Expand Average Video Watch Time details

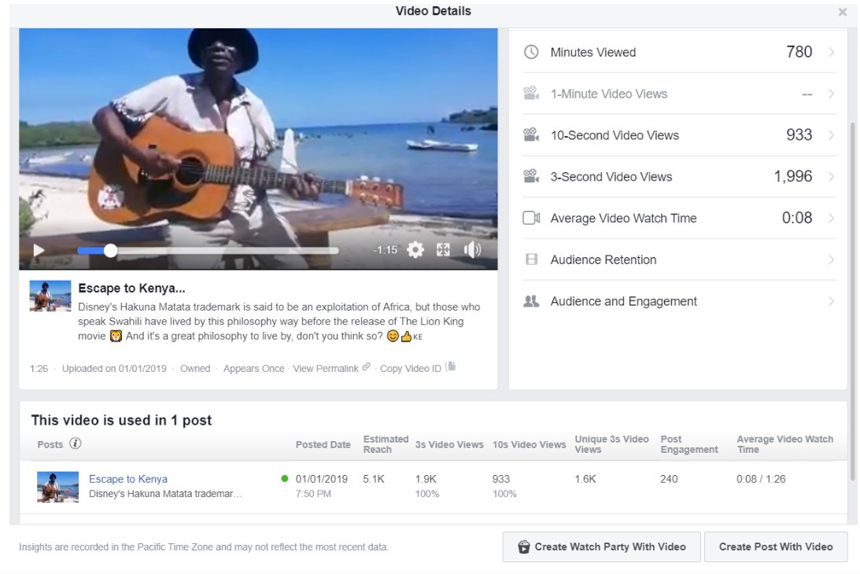[x=831, y=219]
